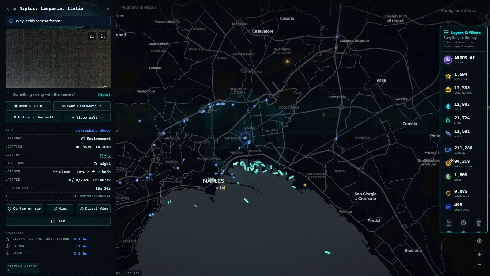Toggle predictions layer
The height and width of the screenshot is (276, 490).
point(463,207)
